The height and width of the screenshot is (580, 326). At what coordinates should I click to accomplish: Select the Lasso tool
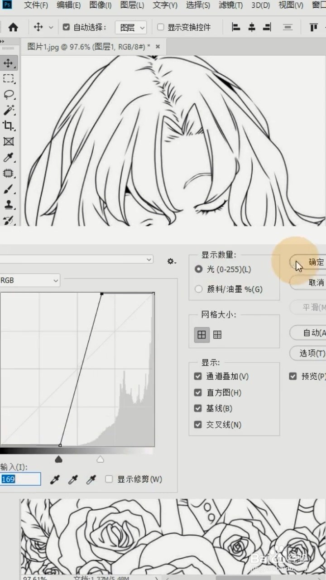9,95
